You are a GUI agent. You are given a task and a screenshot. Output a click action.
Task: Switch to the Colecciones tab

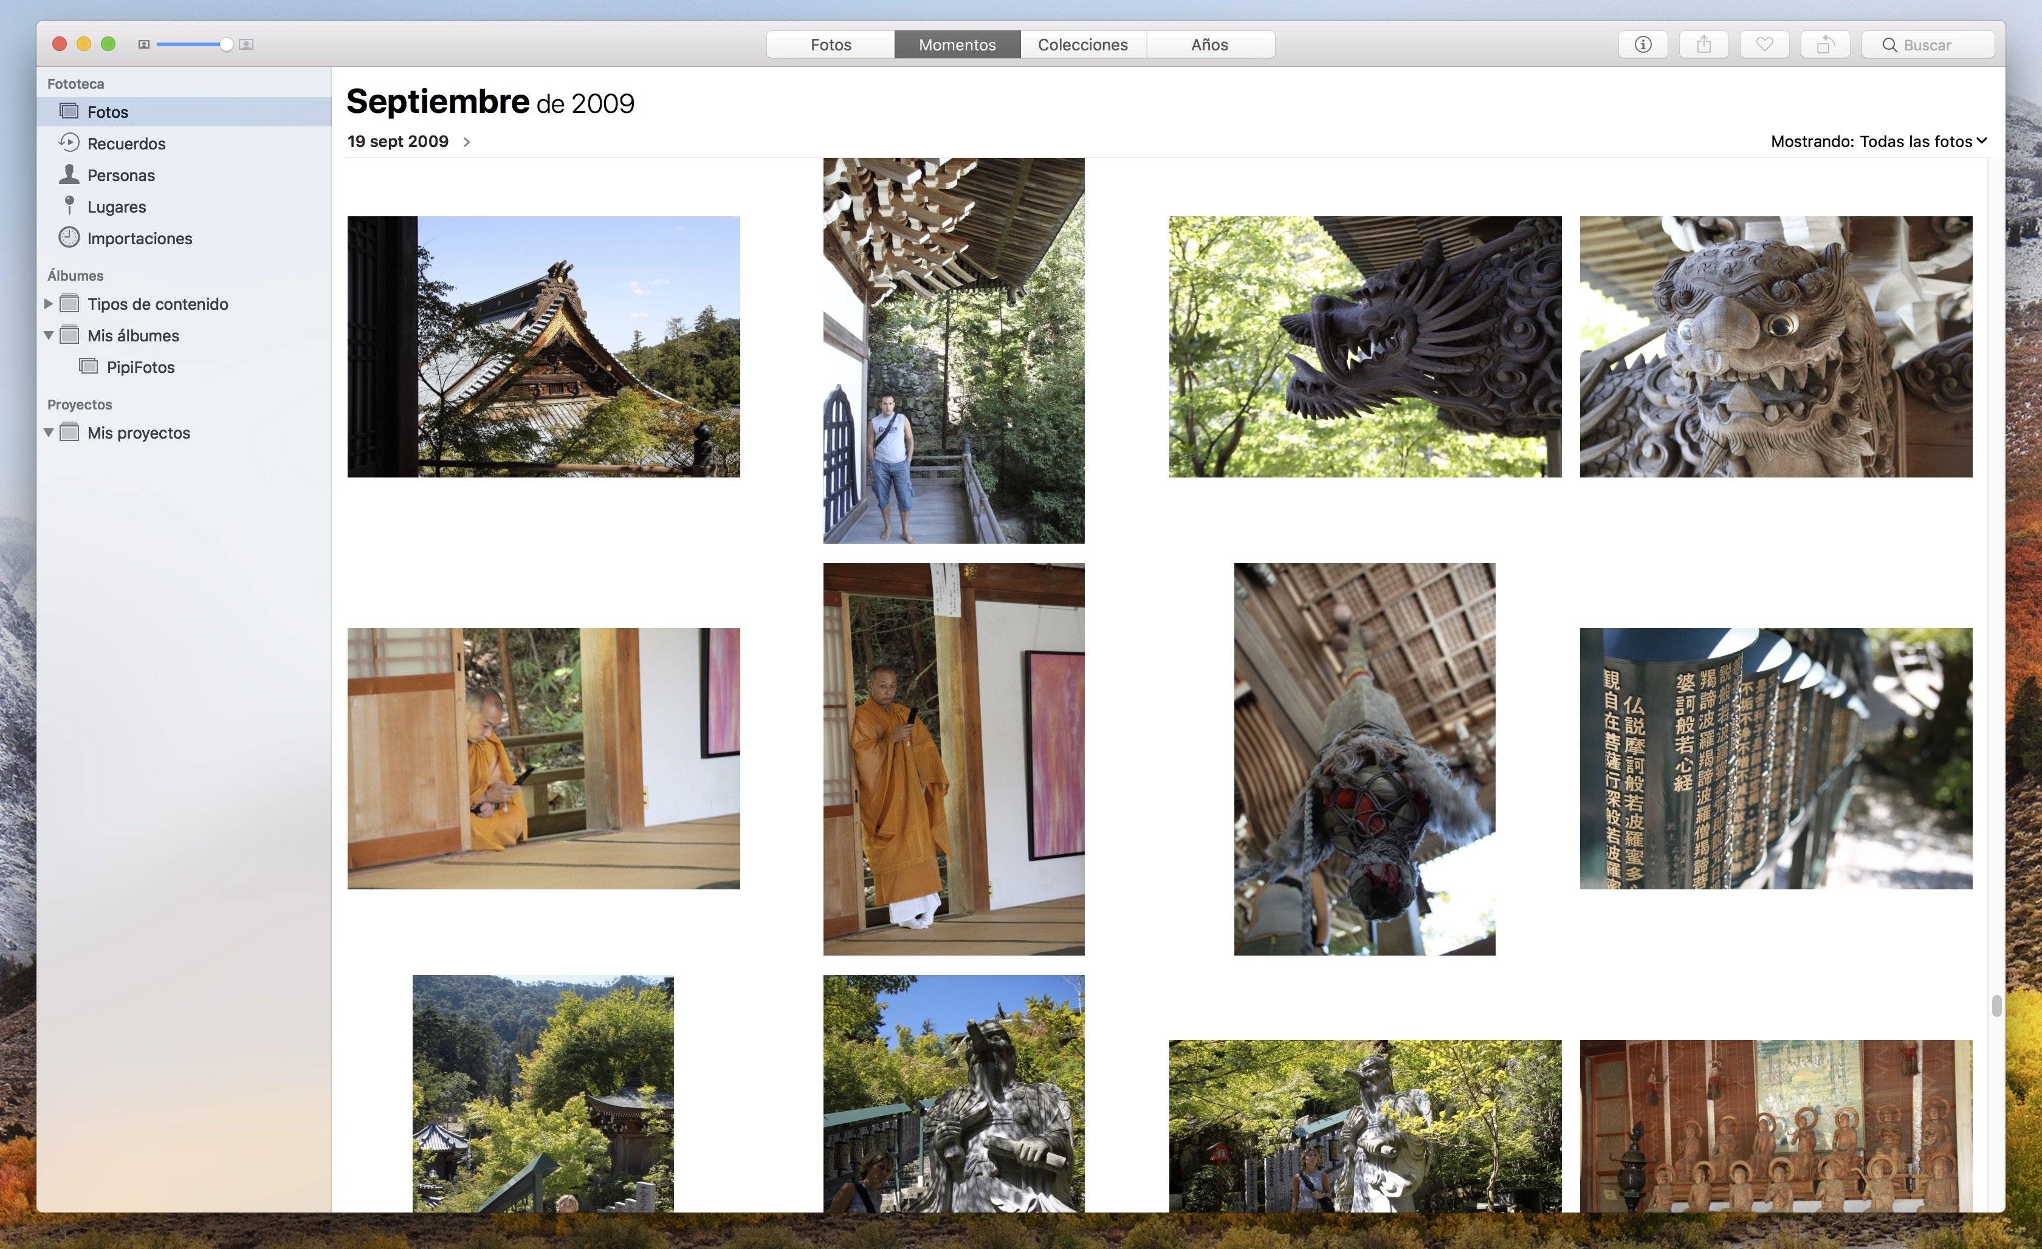tap(1082, 45)
